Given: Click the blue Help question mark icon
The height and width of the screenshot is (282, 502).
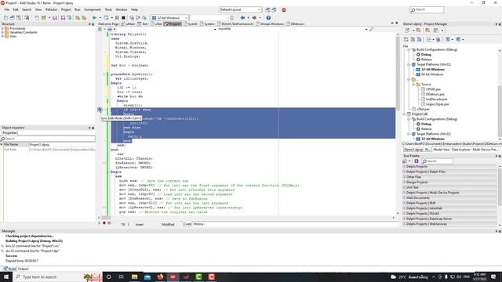Looking at the screenshot, I should [x=268, y=18].
